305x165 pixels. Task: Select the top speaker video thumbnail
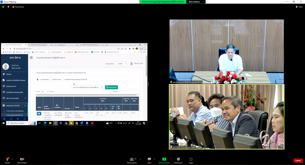pos(226,51)
